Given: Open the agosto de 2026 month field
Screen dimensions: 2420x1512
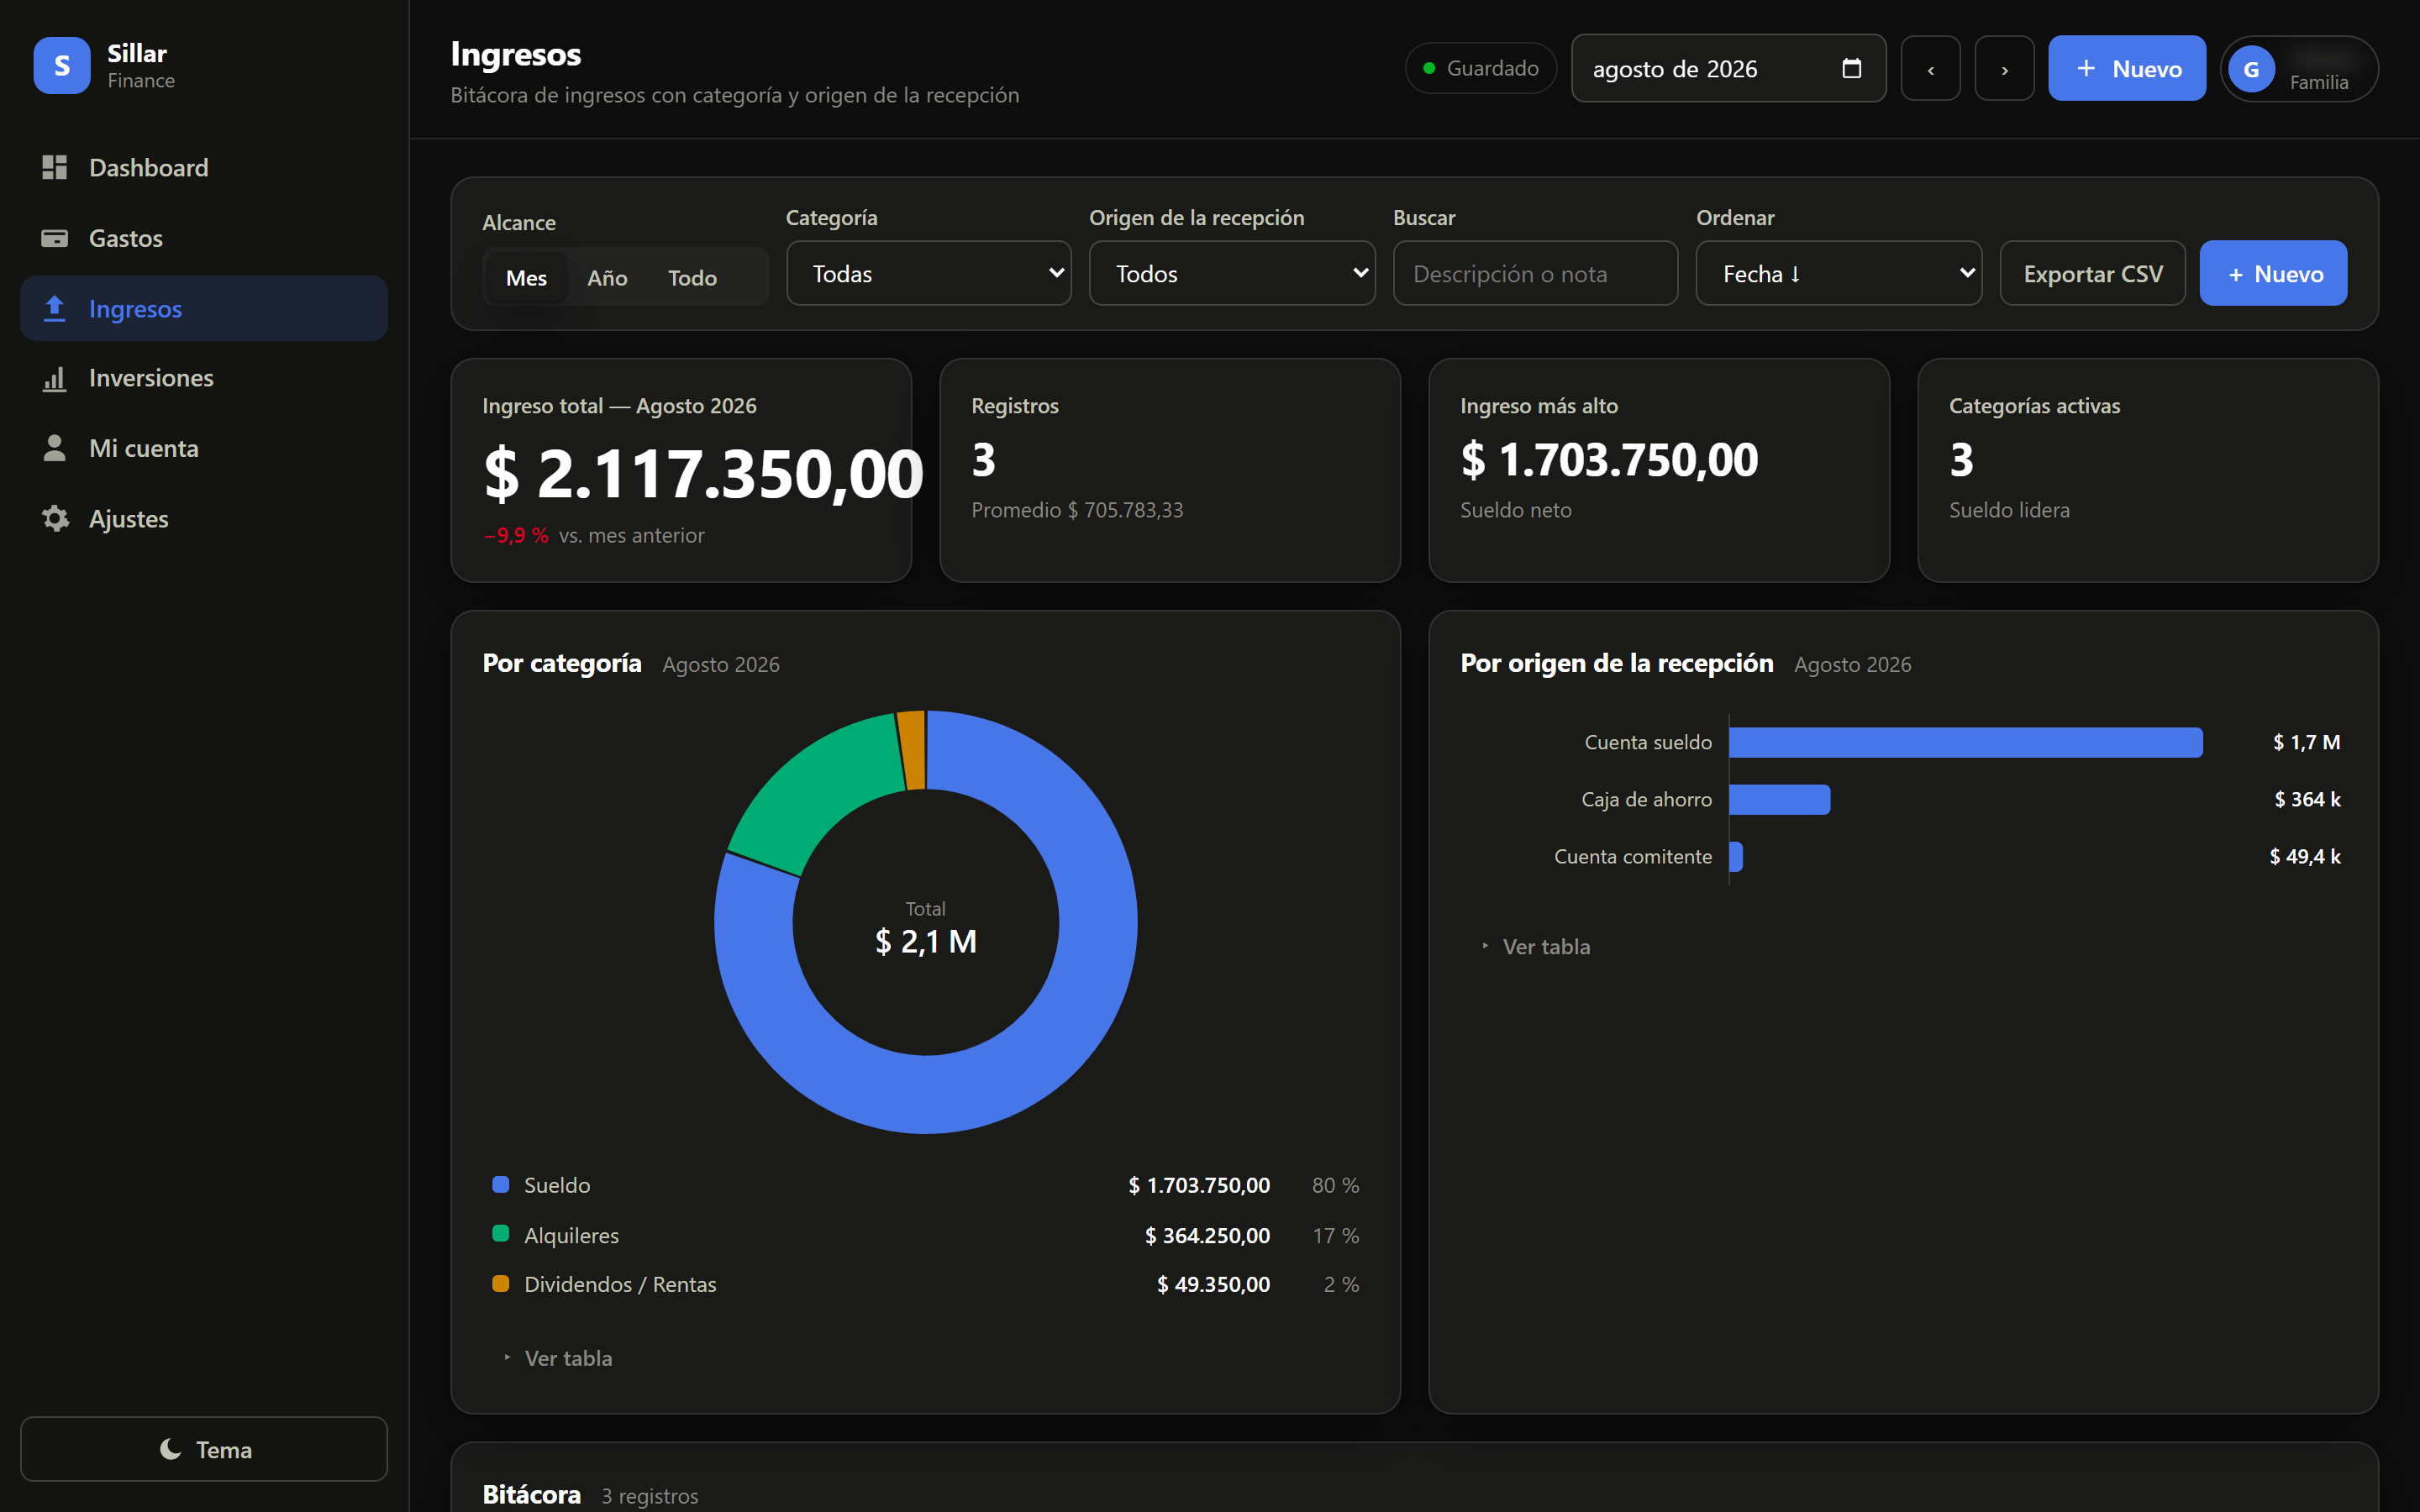Looking at the screenshot, I should point(1728,68).
